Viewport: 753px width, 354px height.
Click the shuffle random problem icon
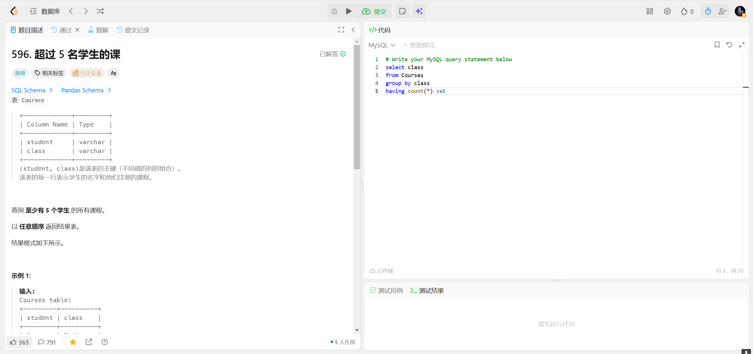[100, 11]
